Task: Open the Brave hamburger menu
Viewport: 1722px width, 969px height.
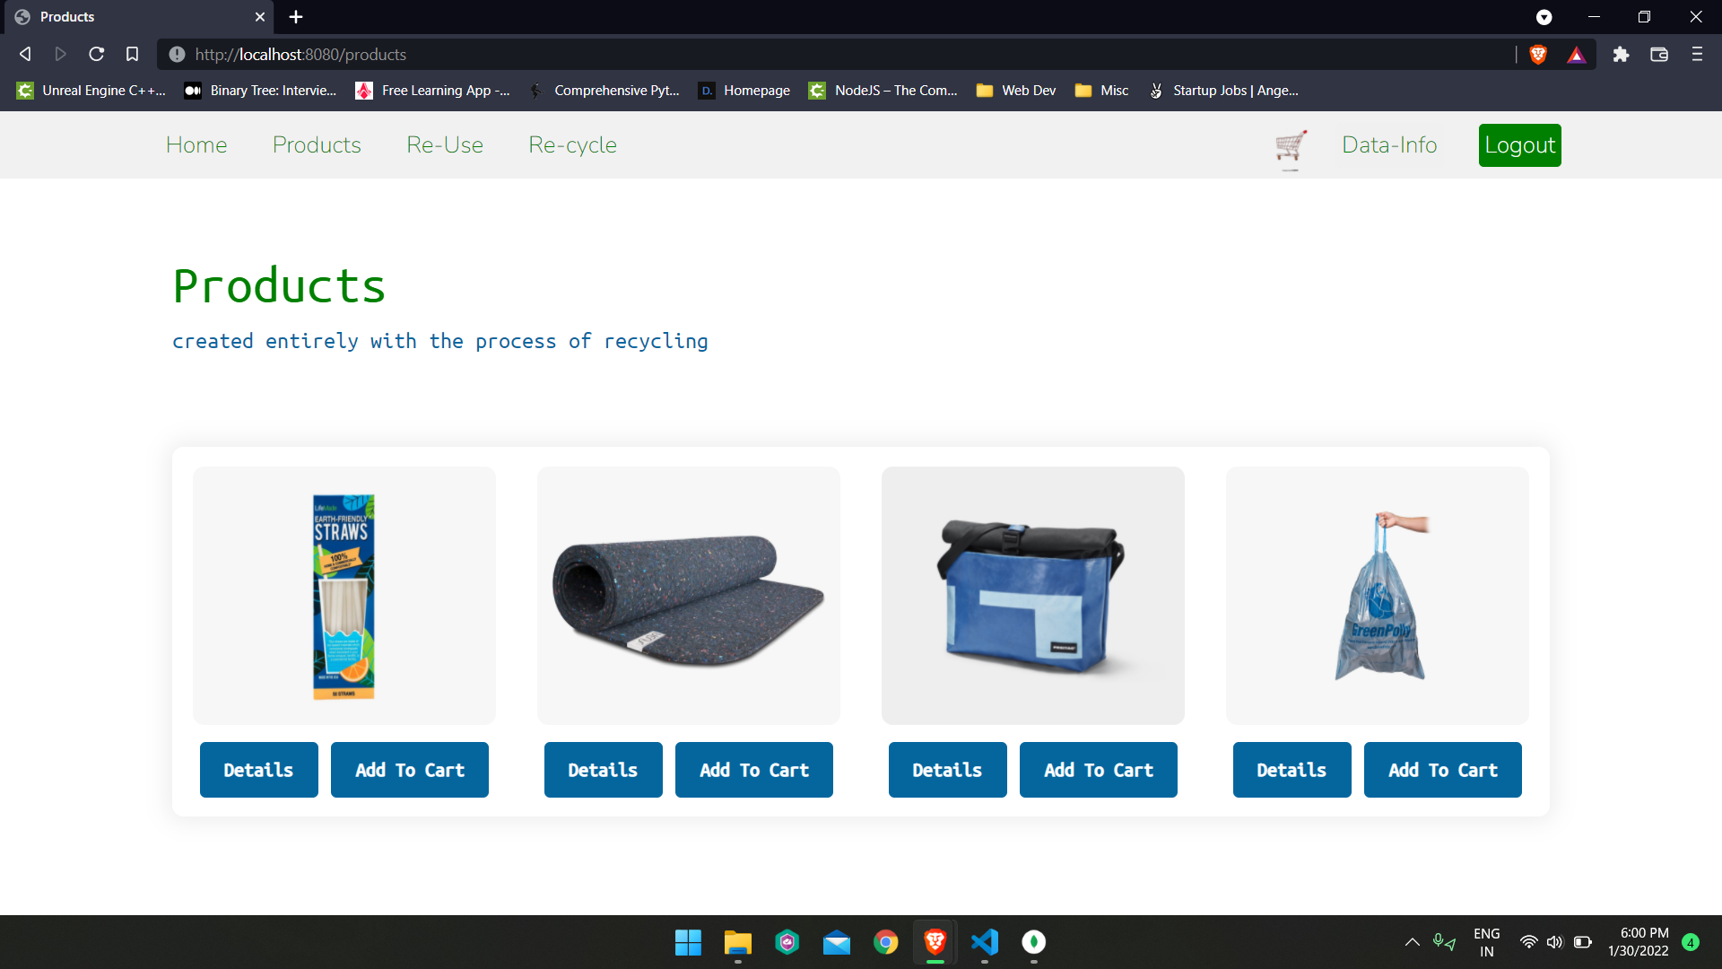Action: tap(1696, 55)
